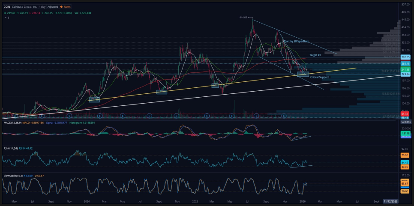Click the 292.05 price label on axis

click(x=405, y=57)
